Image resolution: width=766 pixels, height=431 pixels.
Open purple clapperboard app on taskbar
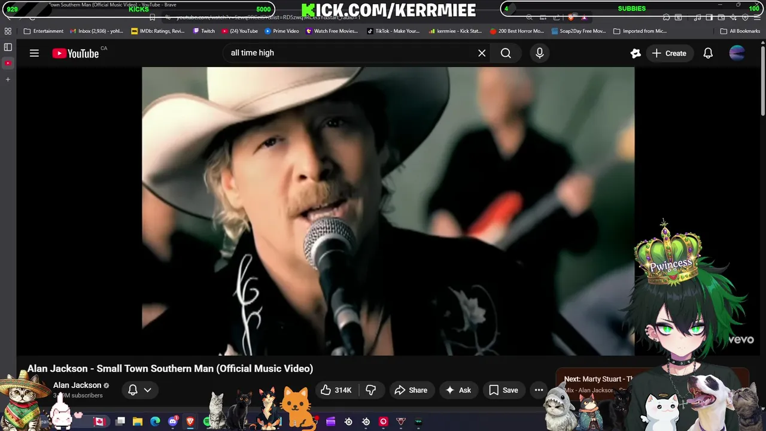click(331, 421)
